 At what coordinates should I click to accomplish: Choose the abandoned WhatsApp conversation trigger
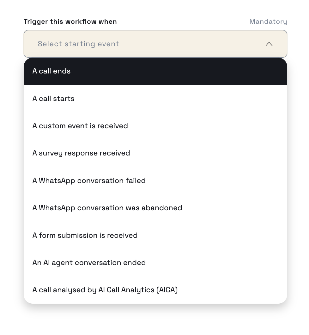155,208
